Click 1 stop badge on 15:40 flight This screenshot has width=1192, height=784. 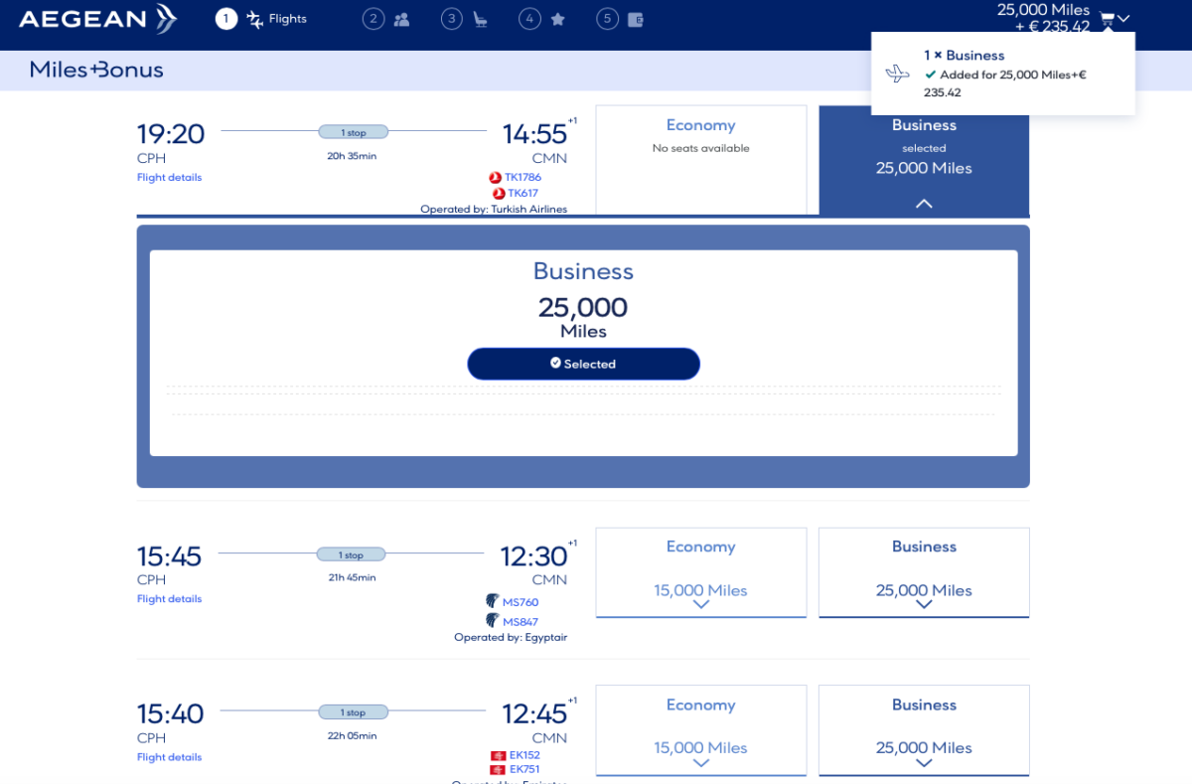pyautogui.click(x=353, y=712)
